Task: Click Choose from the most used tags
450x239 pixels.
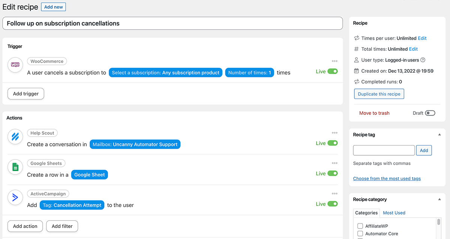Action: [387, 179]
